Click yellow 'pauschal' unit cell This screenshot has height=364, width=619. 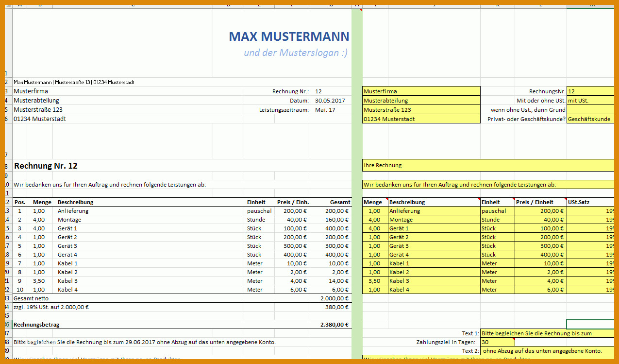click(x=497, y=211)
